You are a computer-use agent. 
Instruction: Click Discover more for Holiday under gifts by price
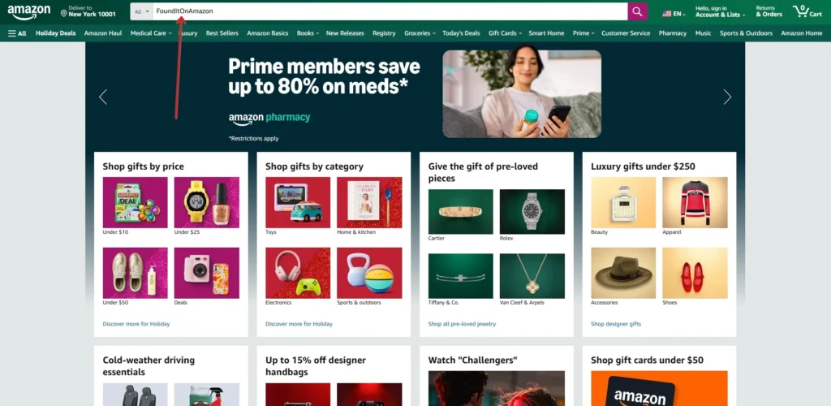pos(136,323)
